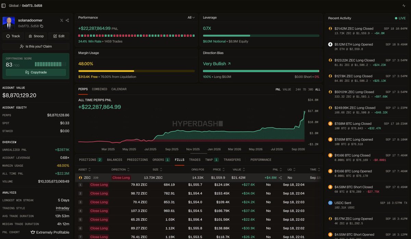Open the X (Twitter) profile icon
The width and height of the screenshot is (411, 239).
62,21
